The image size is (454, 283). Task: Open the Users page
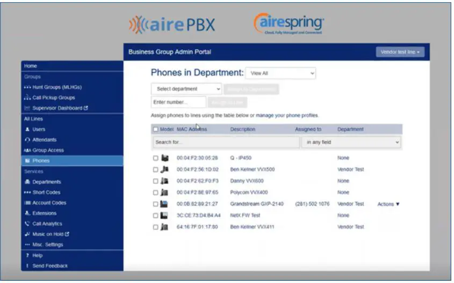pyautogui.click(x=39, y=129)
